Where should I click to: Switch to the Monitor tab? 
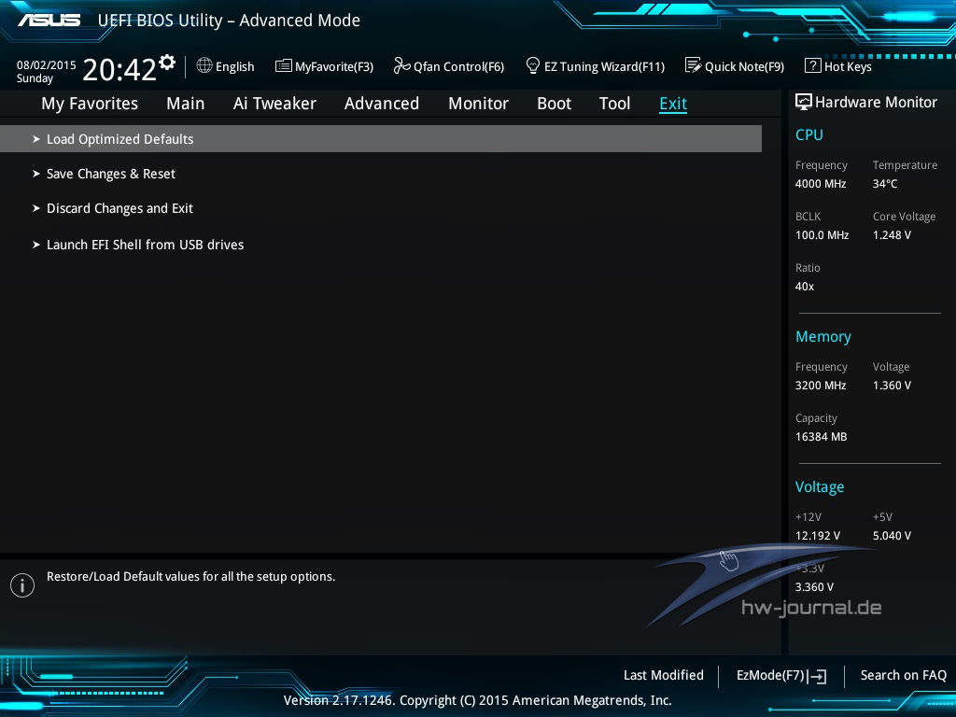(x=479, y=104)
